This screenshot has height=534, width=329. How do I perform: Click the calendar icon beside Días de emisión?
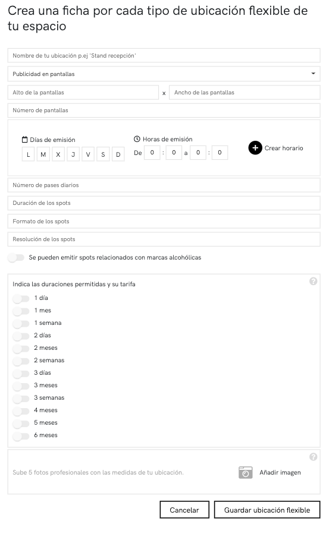[x=24, y=140]
